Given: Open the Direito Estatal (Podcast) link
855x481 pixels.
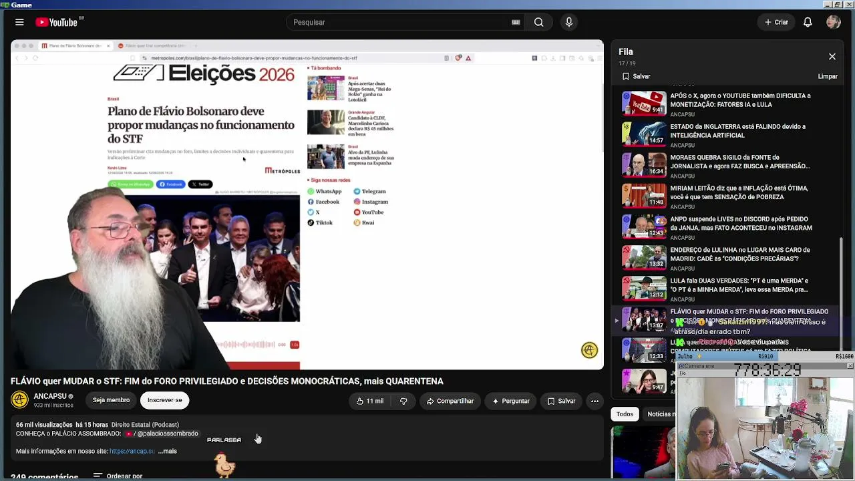Looking at the screenshot, I should click(145, 425).
